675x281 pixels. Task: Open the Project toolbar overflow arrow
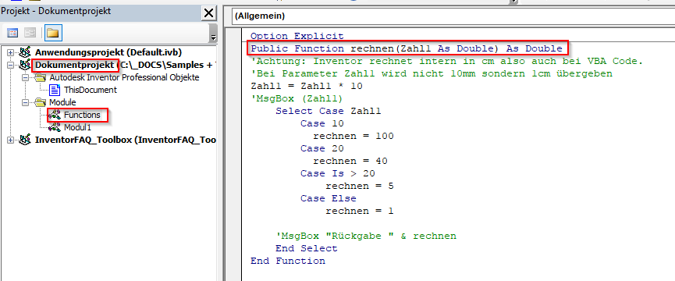[213, 33]
